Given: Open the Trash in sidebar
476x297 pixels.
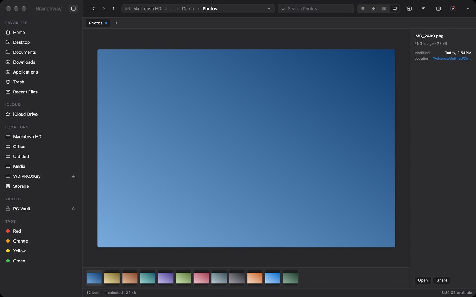Looking at the screenshot, I should [x=41, y=82].
